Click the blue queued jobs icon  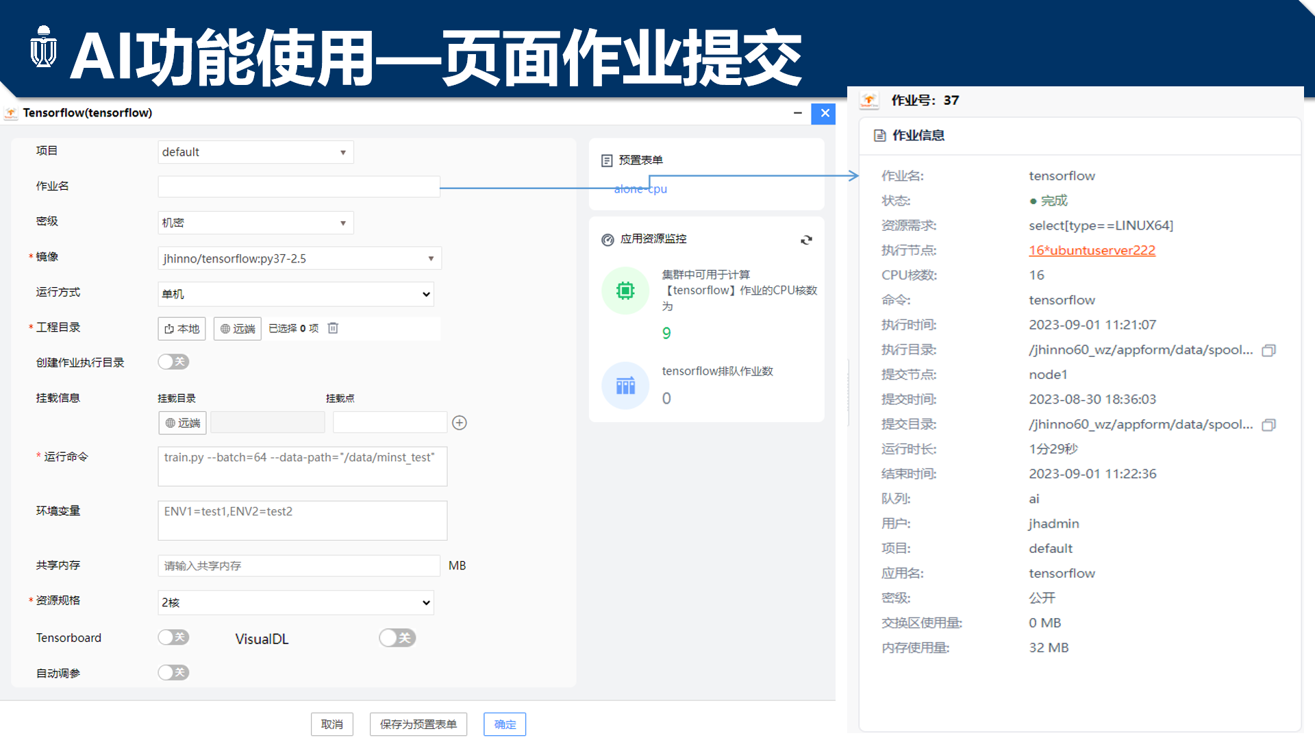(625, 386)
